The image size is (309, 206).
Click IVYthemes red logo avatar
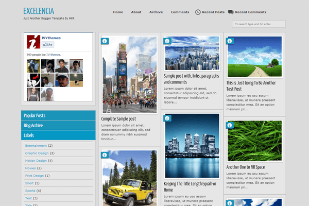33,42
